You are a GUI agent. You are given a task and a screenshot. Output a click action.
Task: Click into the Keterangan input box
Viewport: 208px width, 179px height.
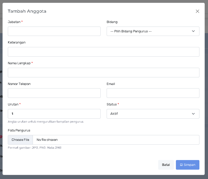[x=103, y=52]
